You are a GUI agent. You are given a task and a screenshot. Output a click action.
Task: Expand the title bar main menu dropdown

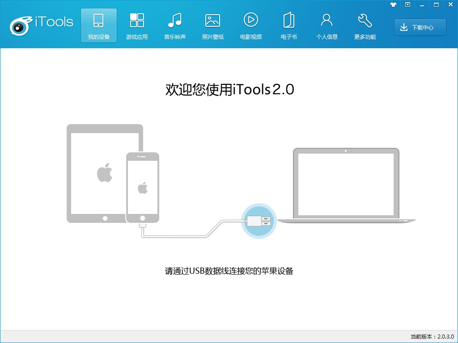(407, 4)
